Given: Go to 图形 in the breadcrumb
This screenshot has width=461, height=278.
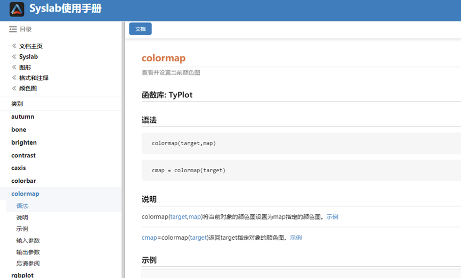Looking at the screenshot, I should click(25, 67).
